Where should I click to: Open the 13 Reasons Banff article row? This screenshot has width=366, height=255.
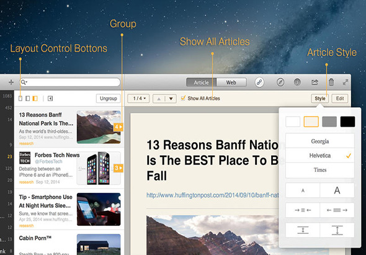[x=69, y=127]
